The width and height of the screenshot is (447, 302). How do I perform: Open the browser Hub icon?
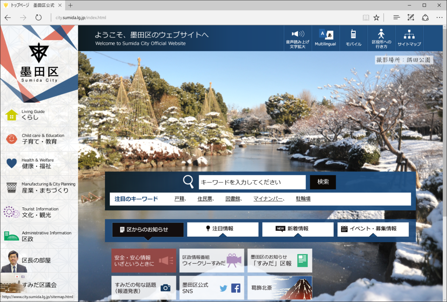(396, 17)
